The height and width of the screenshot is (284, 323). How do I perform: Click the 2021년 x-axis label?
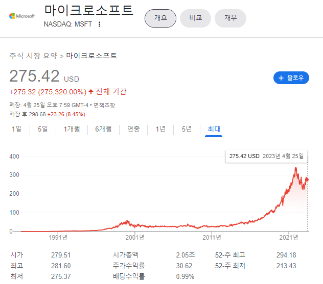(289, 238)
